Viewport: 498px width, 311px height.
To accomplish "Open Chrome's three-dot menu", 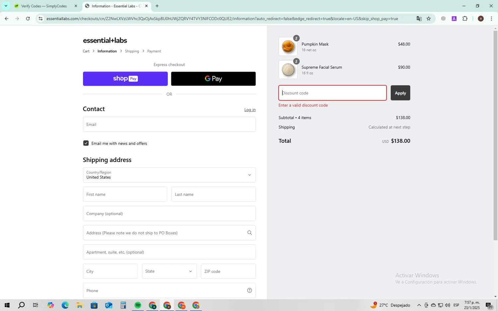I will [x=491, y=19].
